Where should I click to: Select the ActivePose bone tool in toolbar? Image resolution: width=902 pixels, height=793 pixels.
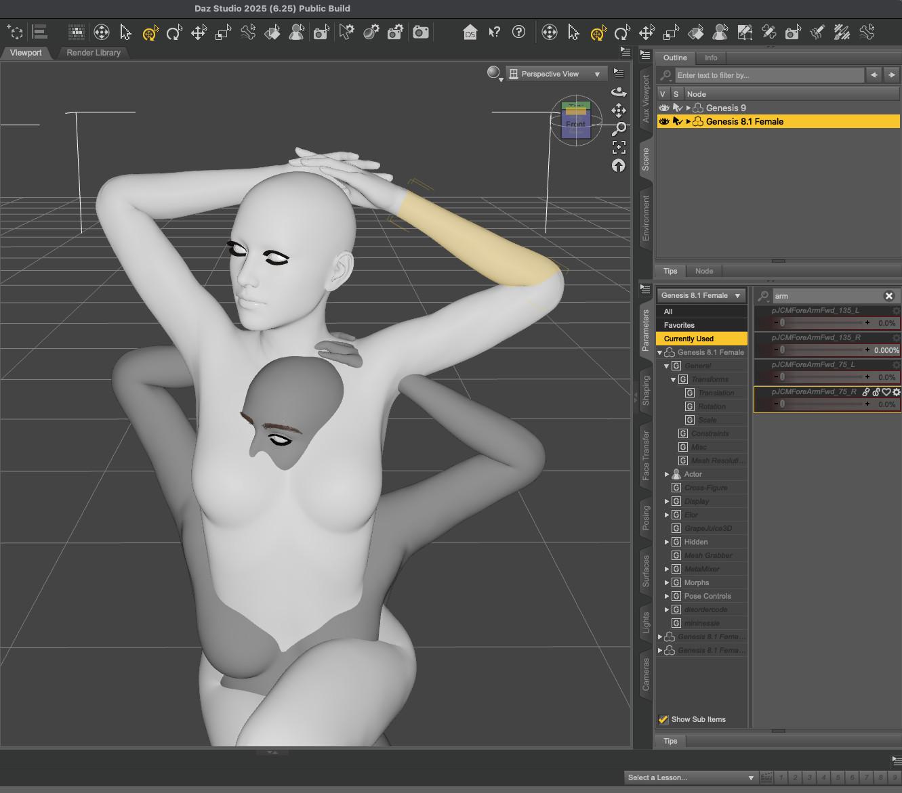[x=248, y=33]
